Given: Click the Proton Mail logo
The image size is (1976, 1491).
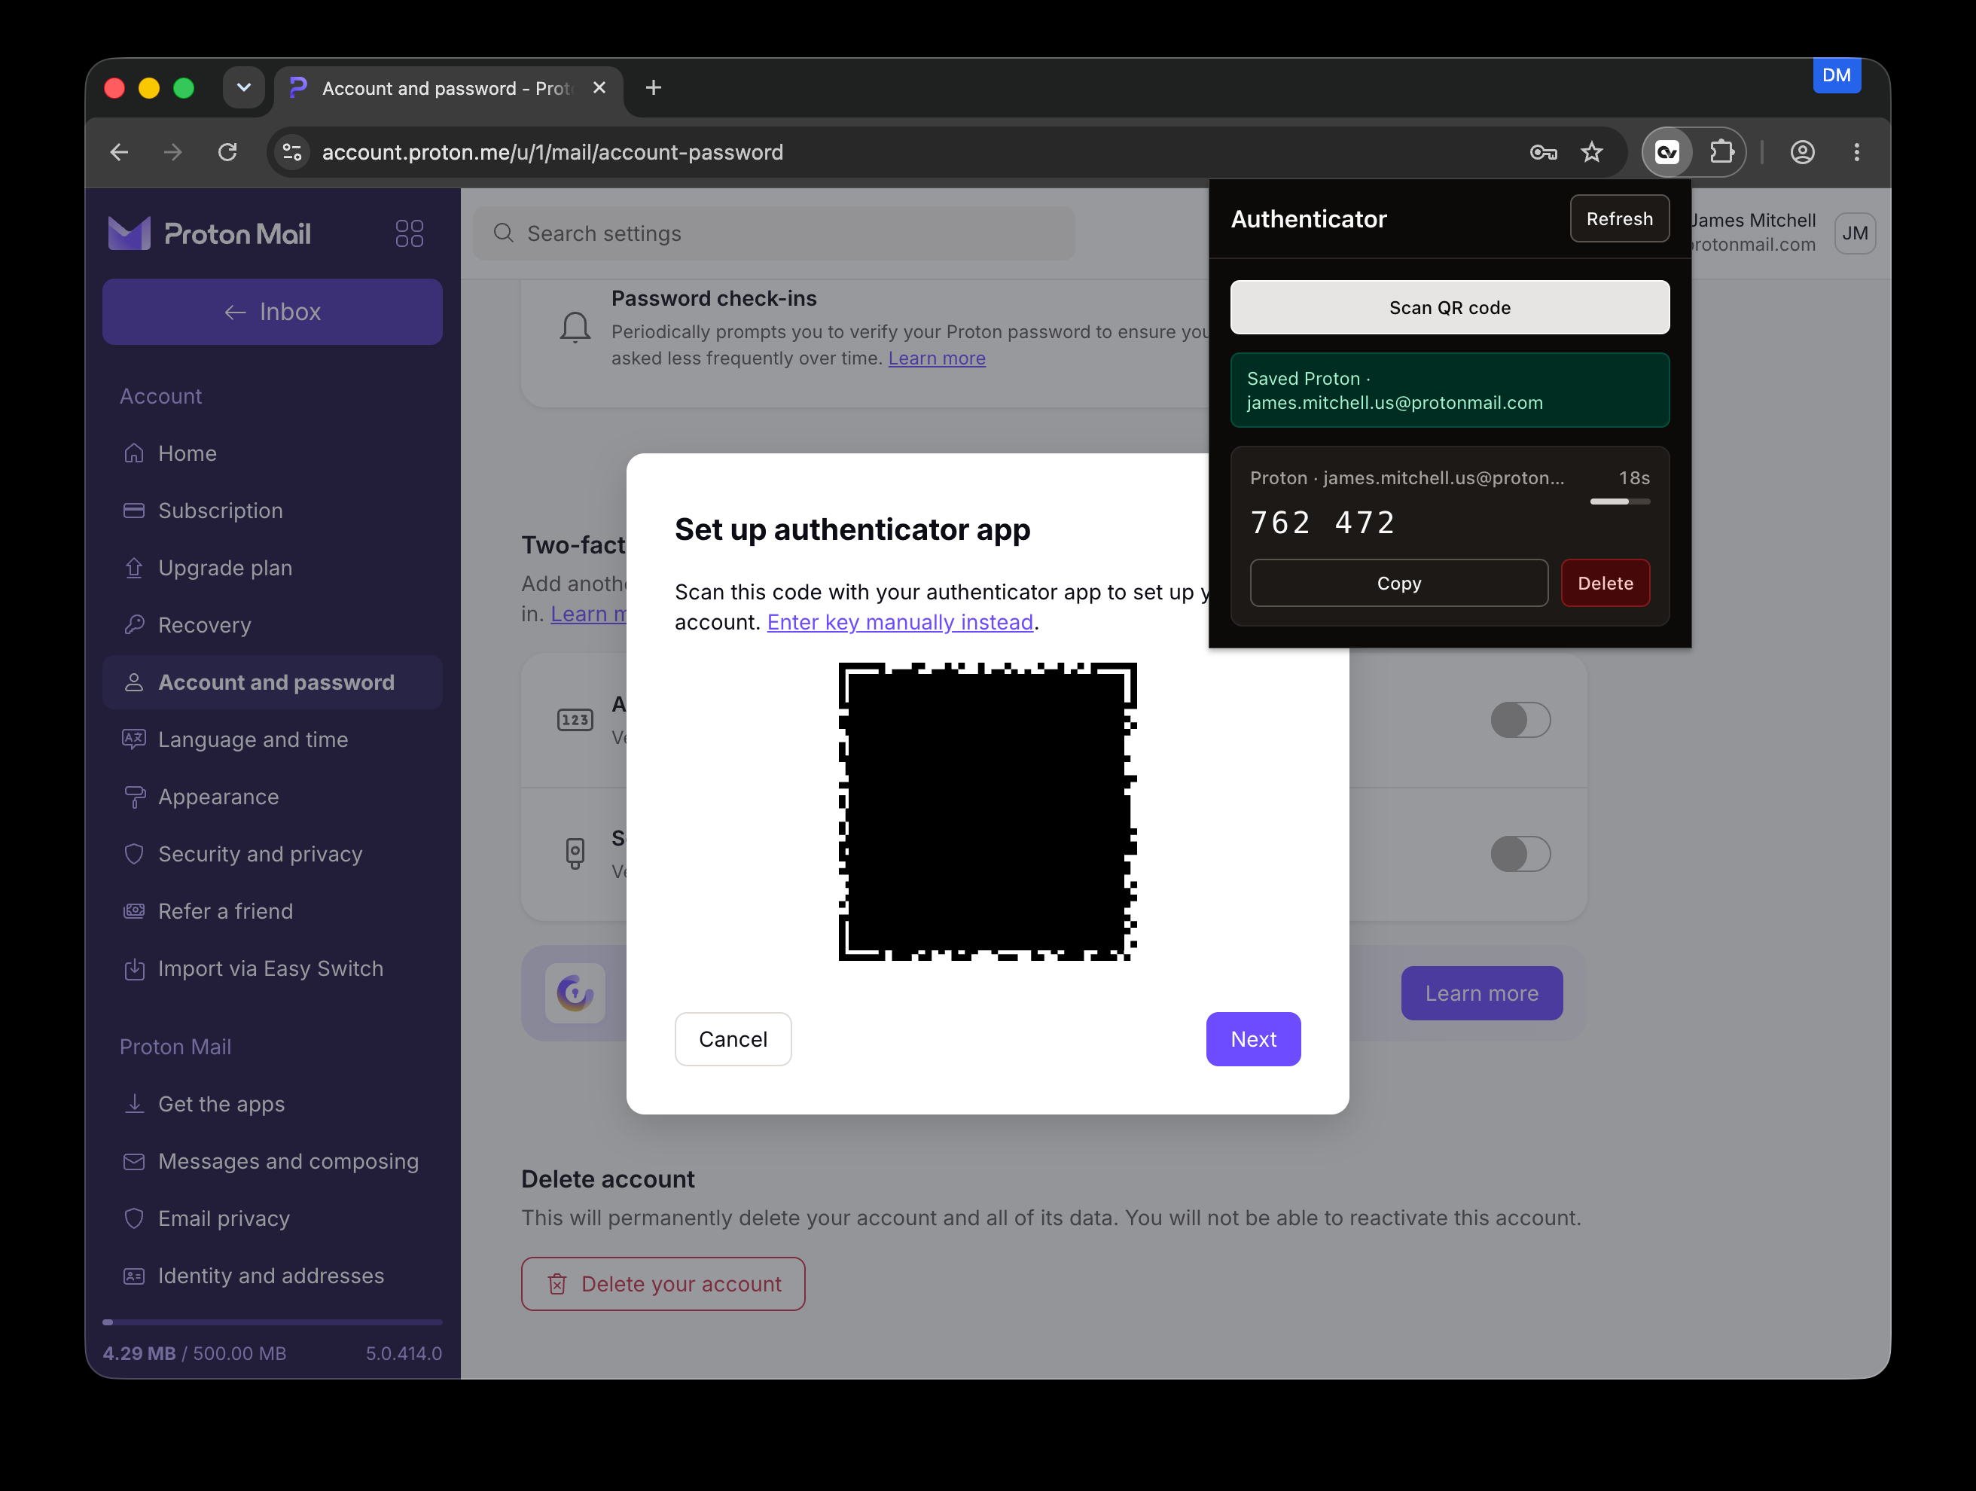Looking at the screenshot, I should (x=209, y=234).
